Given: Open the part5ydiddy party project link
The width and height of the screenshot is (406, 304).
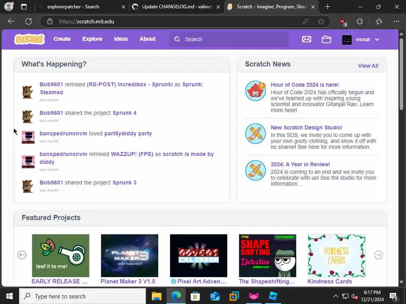Looking at the screenshot, I should coord(128,134).
